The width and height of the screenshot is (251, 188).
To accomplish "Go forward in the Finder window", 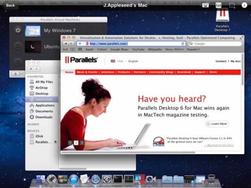I will tap(37, 69).
